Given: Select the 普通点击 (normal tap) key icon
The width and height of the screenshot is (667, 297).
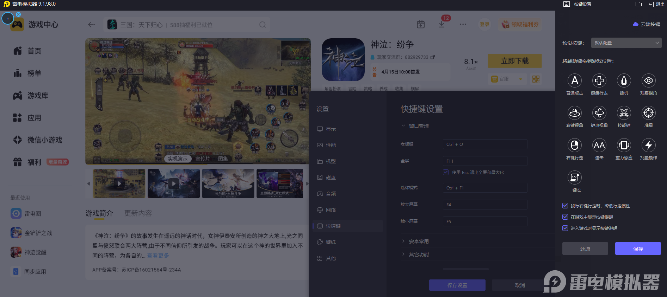Looking at the screenshot, I should click(x=575, y=80).
